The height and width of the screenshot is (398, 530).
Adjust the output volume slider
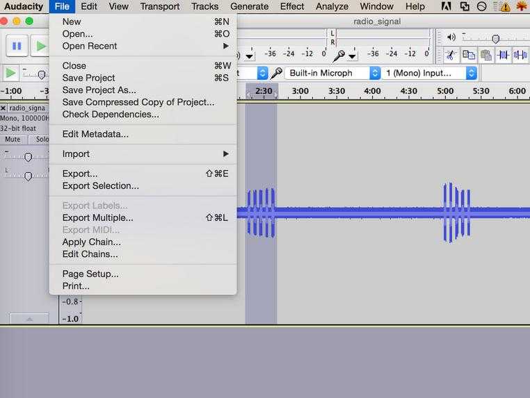coord(495,39)
